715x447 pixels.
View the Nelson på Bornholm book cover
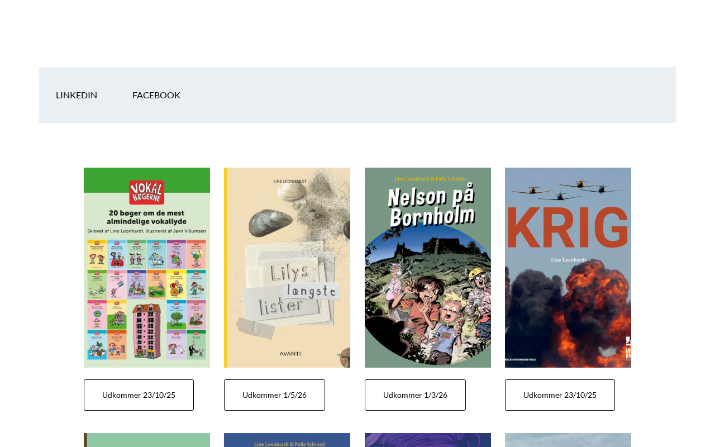(x=428, y=268)
